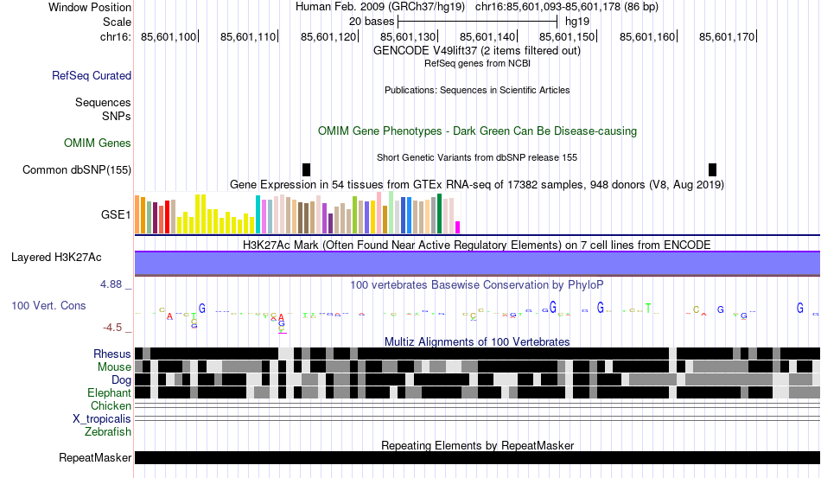The height and width of the screenshot is (478, 821).
Task: Click the 4.88 PhyloP maximum value
Action: (x=111, y=284)
